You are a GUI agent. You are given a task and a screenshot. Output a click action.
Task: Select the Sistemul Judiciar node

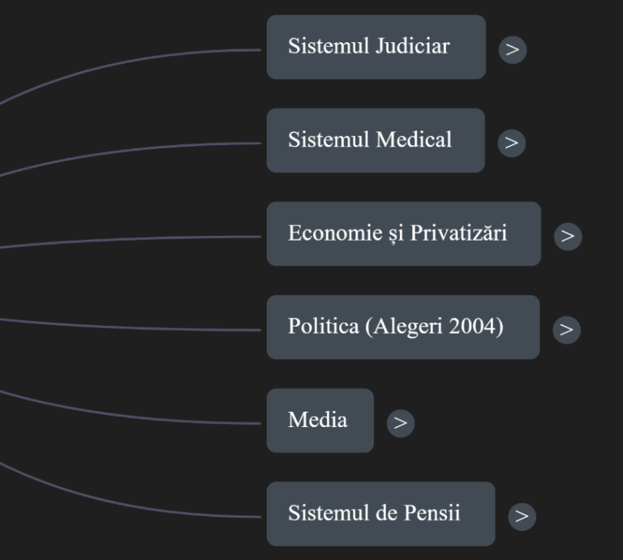pyautogui.click(x=376, y=47)
